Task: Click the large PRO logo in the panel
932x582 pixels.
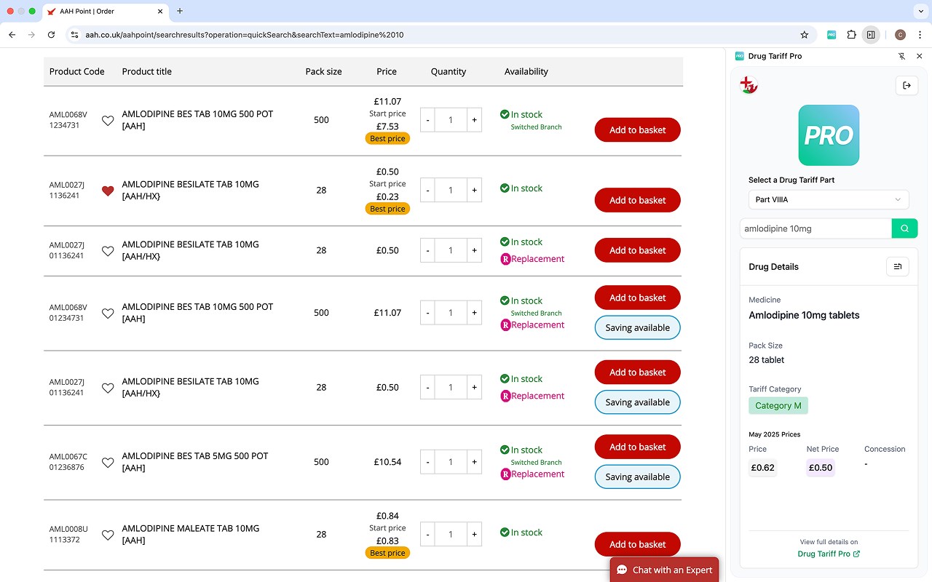Action: pos(829,135)
